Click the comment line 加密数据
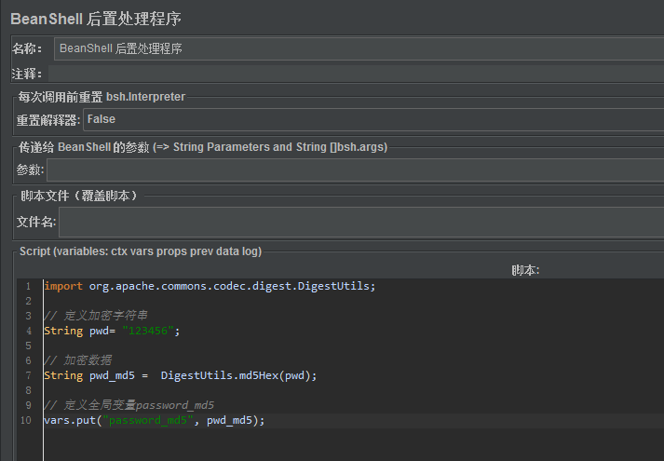The width and height of the screenshot is (664, 461). click(78, 360)
